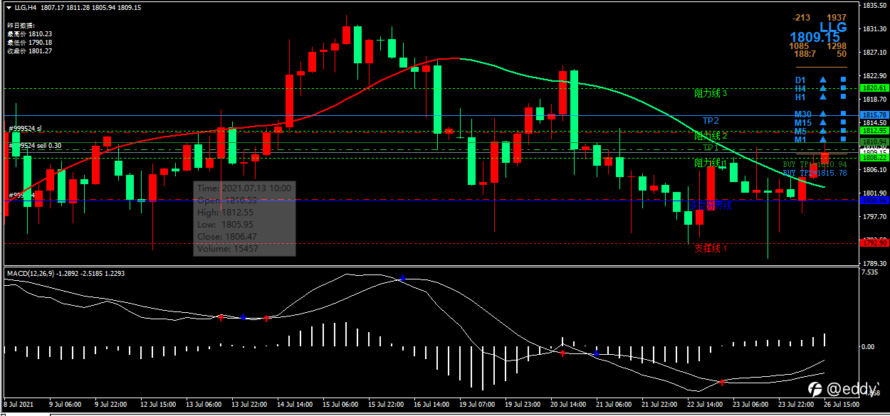The height and width of the screenshot is (416, 890).
Task: Click the red 1792.90 price axis tag
Action: 874,243
